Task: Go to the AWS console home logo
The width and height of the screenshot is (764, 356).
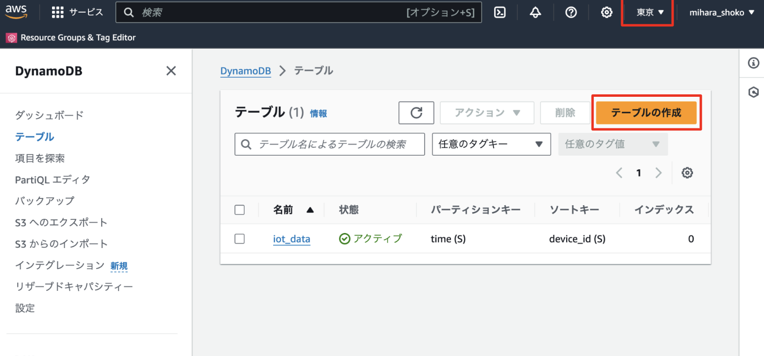Action: 16,12
